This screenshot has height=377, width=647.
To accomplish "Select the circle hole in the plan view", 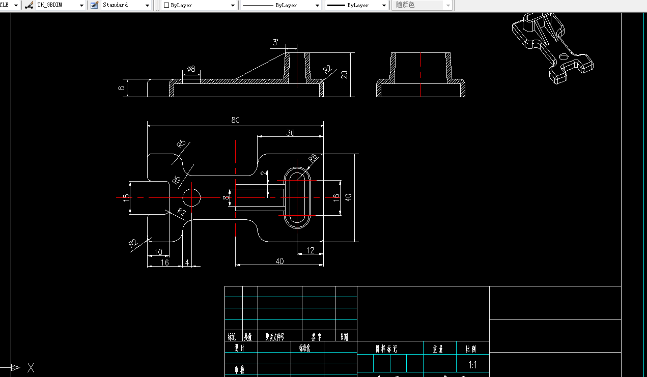I will 191,197.
